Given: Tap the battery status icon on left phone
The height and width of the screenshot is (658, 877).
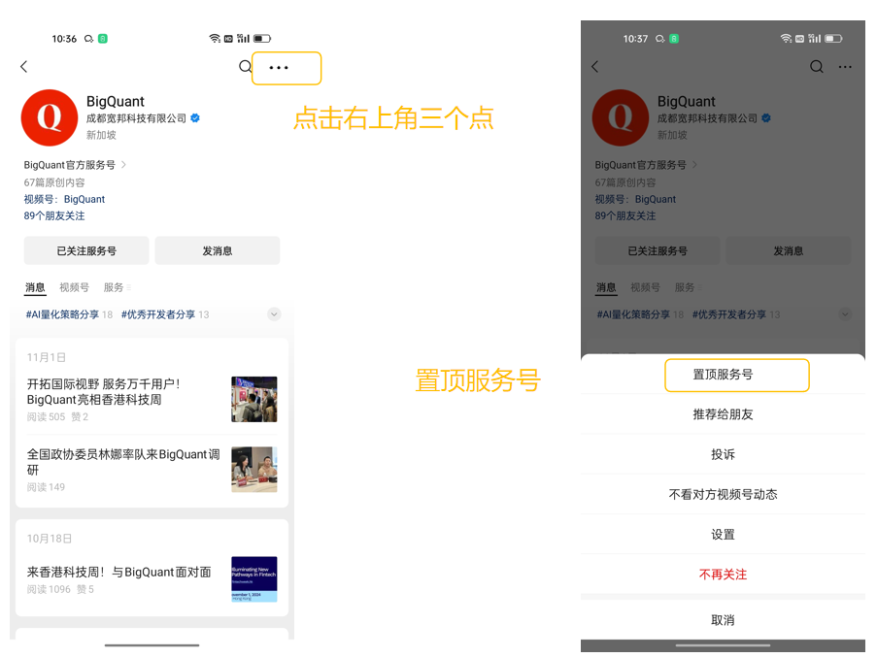Looking at the screenshot, I should [262, 39].
